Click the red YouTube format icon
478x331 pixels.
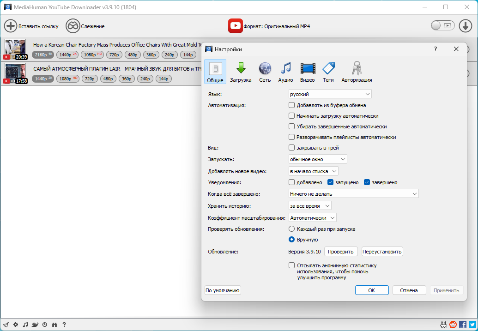(x=235, y=26)
